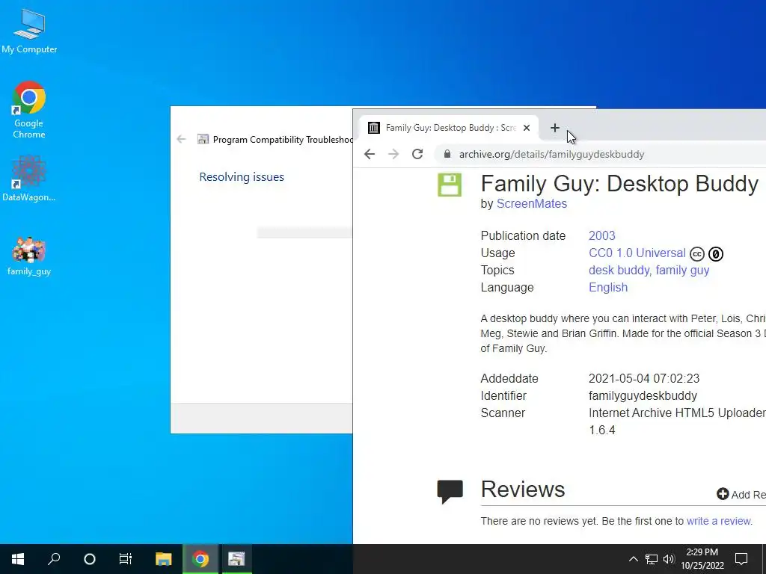Close the Family Guy Desktop Buddy tab
Viewport: 766px width, 574px height.
526,128
